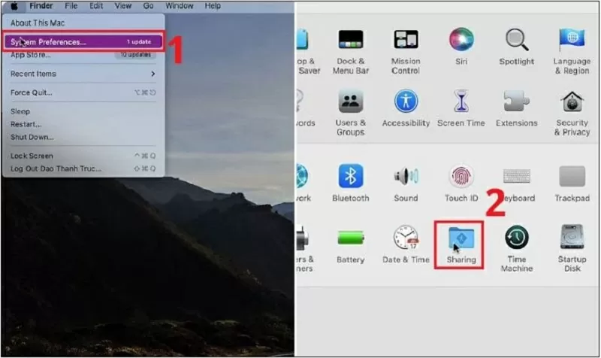Open Battery preferences

(x=350, y=246)
